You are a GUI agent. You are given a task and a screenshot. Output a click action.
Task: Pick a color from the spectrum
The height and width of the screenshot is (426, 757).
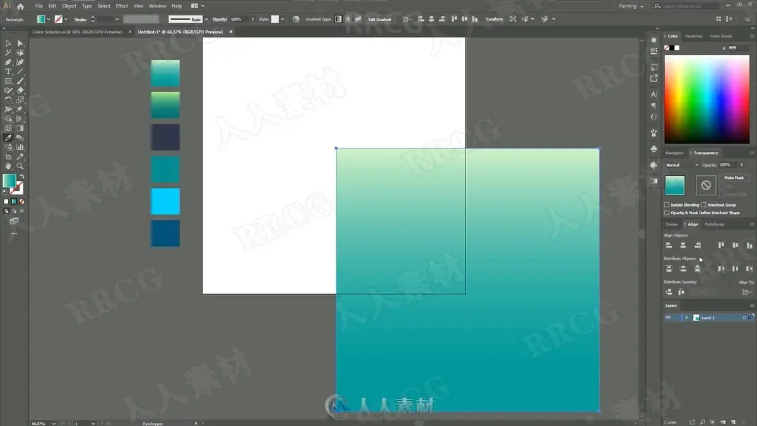[x=707, y=99]
